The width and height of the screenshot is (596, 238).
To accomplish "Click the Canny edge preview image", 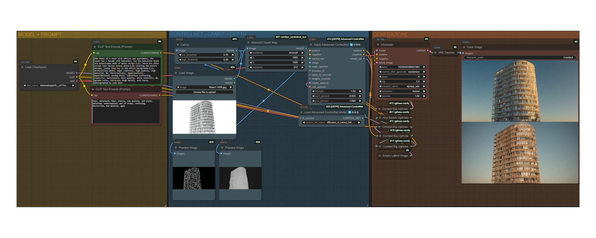I will [194, 178].
